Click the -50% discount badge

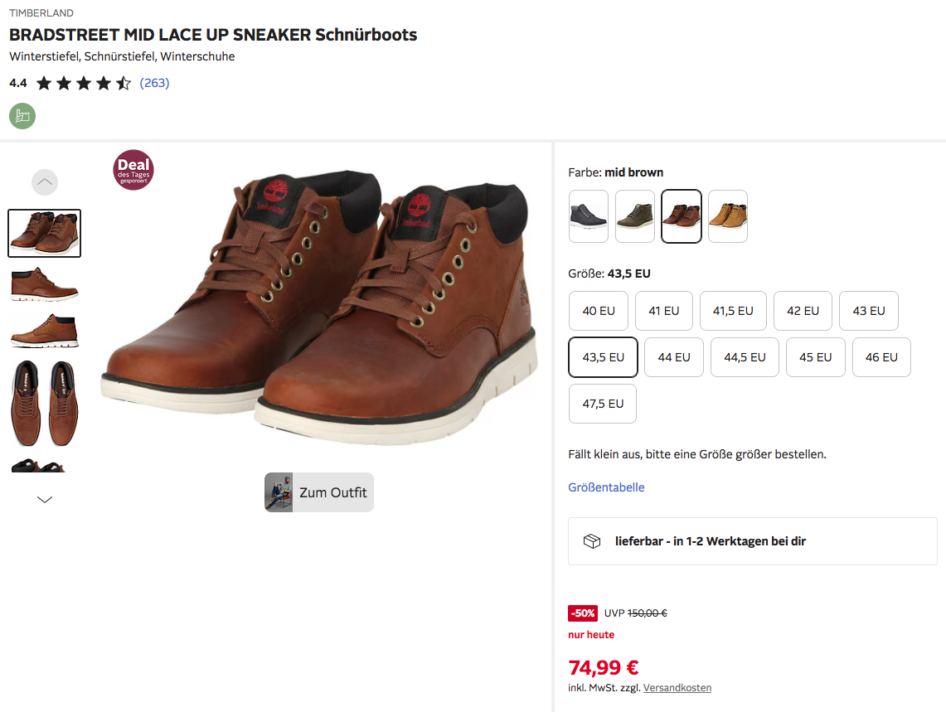coord(583,613)
